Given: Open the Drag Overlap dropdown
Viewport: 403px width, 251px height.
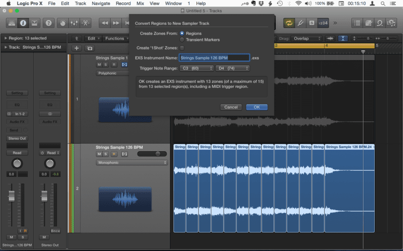Looking at the screenshot, I should 307,38.
